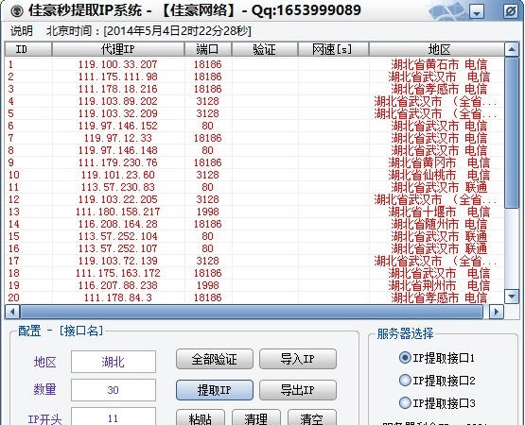Select proxy IP 111.175.163.172 in row 18
The image size is (525, 425).
[118, 273]
